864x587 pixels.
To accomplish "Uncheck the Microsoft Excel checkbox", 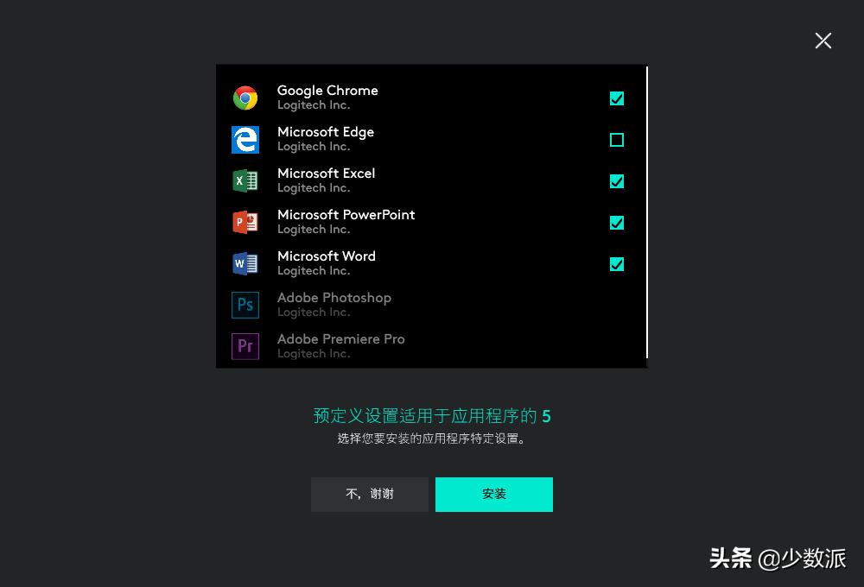I will [x=617, y=181].
